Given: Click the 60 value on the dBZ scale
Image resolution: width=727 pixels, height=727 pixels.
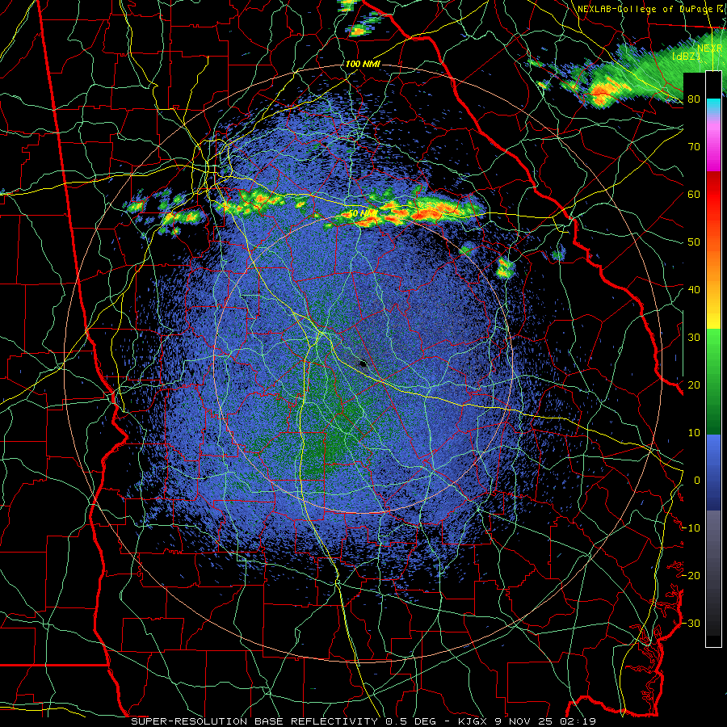Looking at the screenshot, I should [x=694, y=195].
